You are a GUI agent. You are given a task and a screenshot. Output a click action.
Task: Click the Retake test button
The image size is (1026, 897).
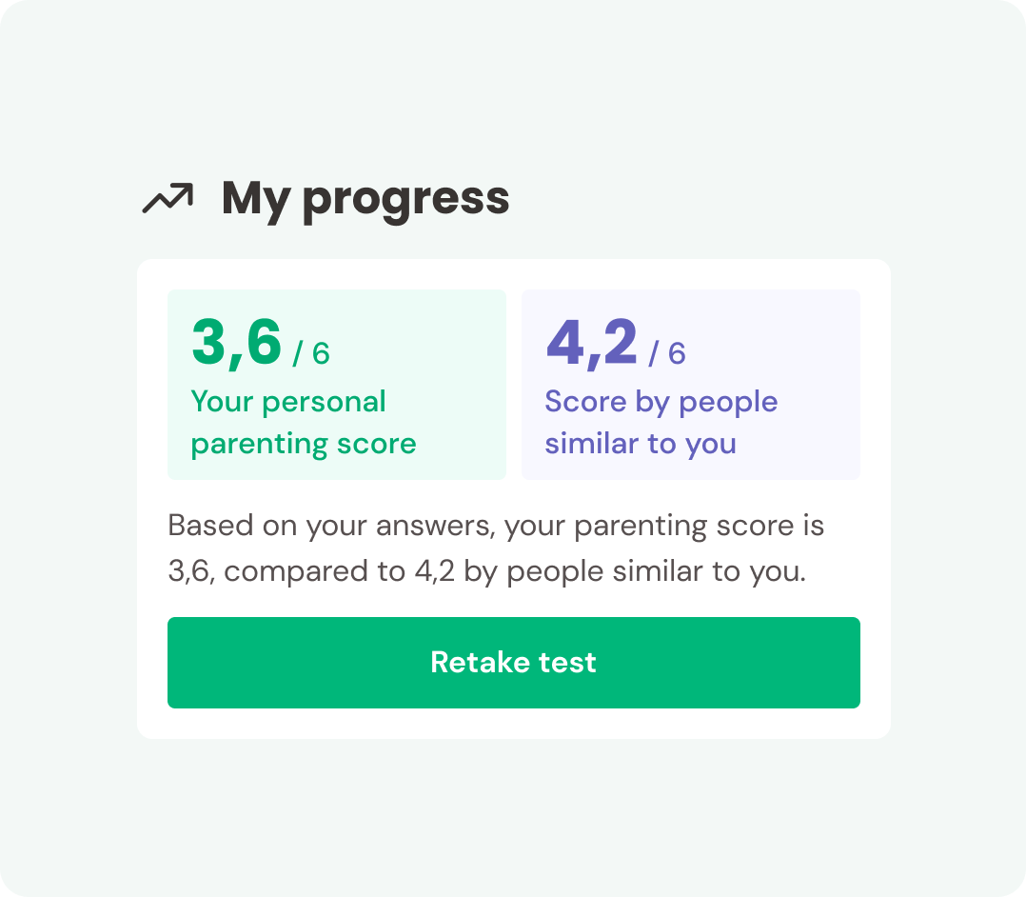pyautogui.click(x=514, y=663)
